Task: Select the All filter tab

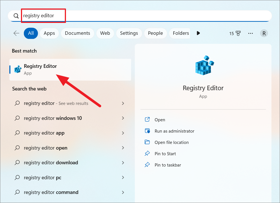Action: click(31, 33)
